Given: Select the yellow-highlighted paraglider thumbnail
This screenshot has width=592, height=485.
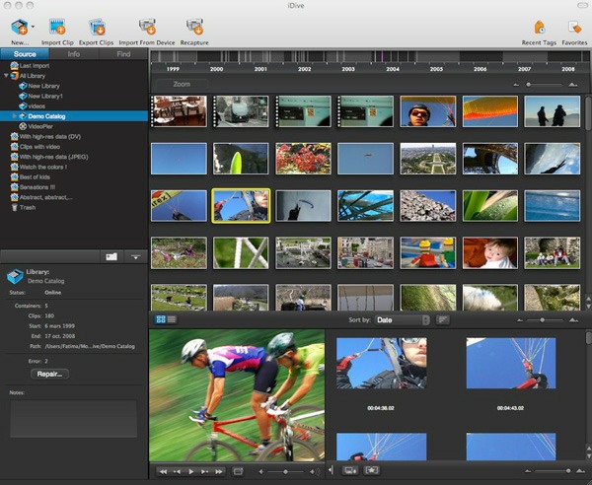Looking at the screenshot, I should click(241, 205).
